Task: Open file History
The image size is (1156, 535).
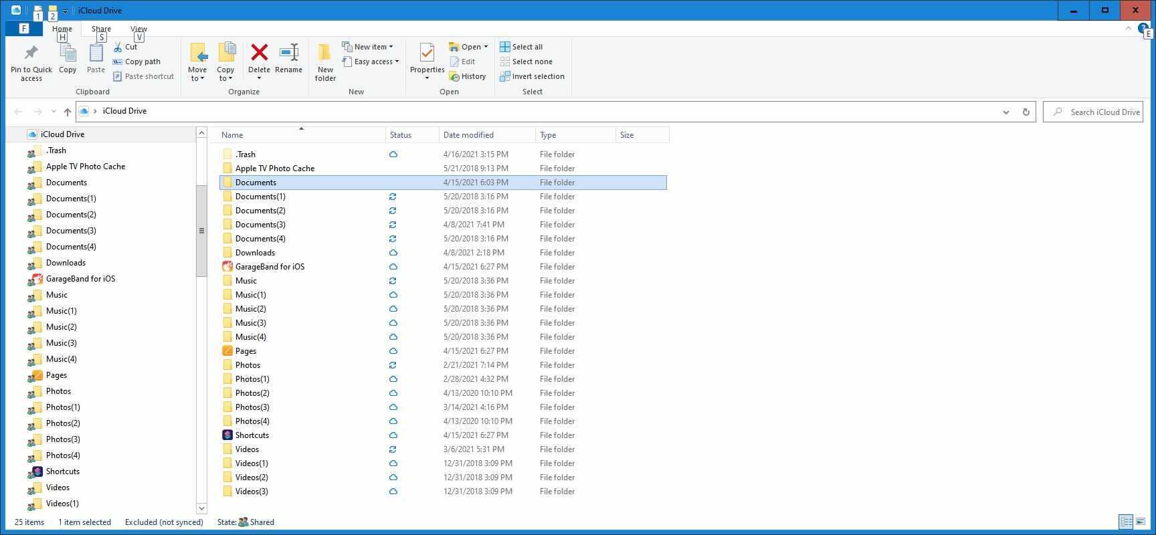Action: click(x=468, y=76)
